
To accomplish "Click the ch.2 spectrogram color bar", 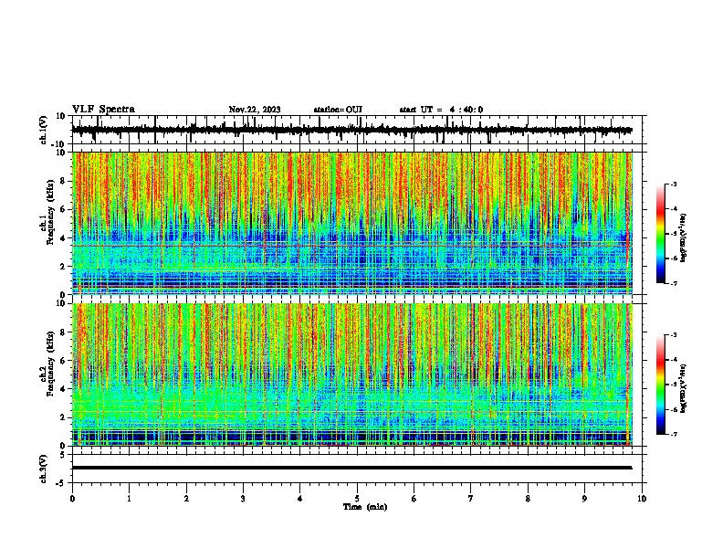I will [661, 385].
